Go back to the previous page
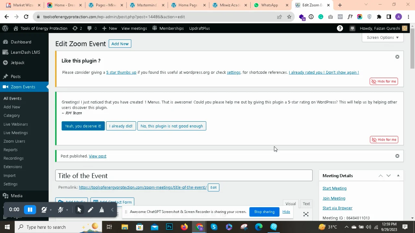The height and width of the screenshot is (233, 415). pyautogui.click(x=7, y=17)
